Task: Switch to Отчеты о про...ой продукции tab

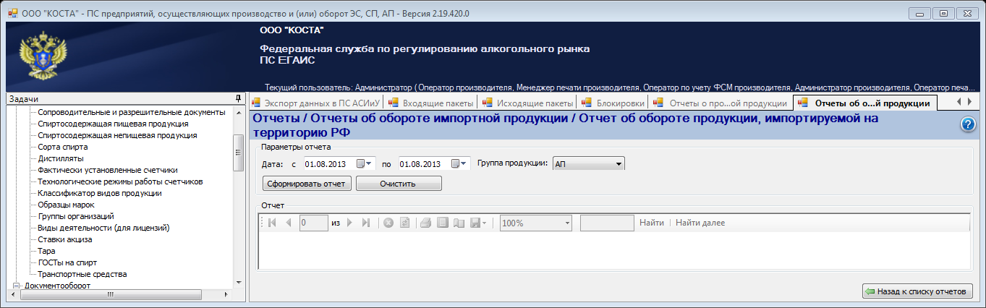Action: pyautogui.click(x=721, y=103)
